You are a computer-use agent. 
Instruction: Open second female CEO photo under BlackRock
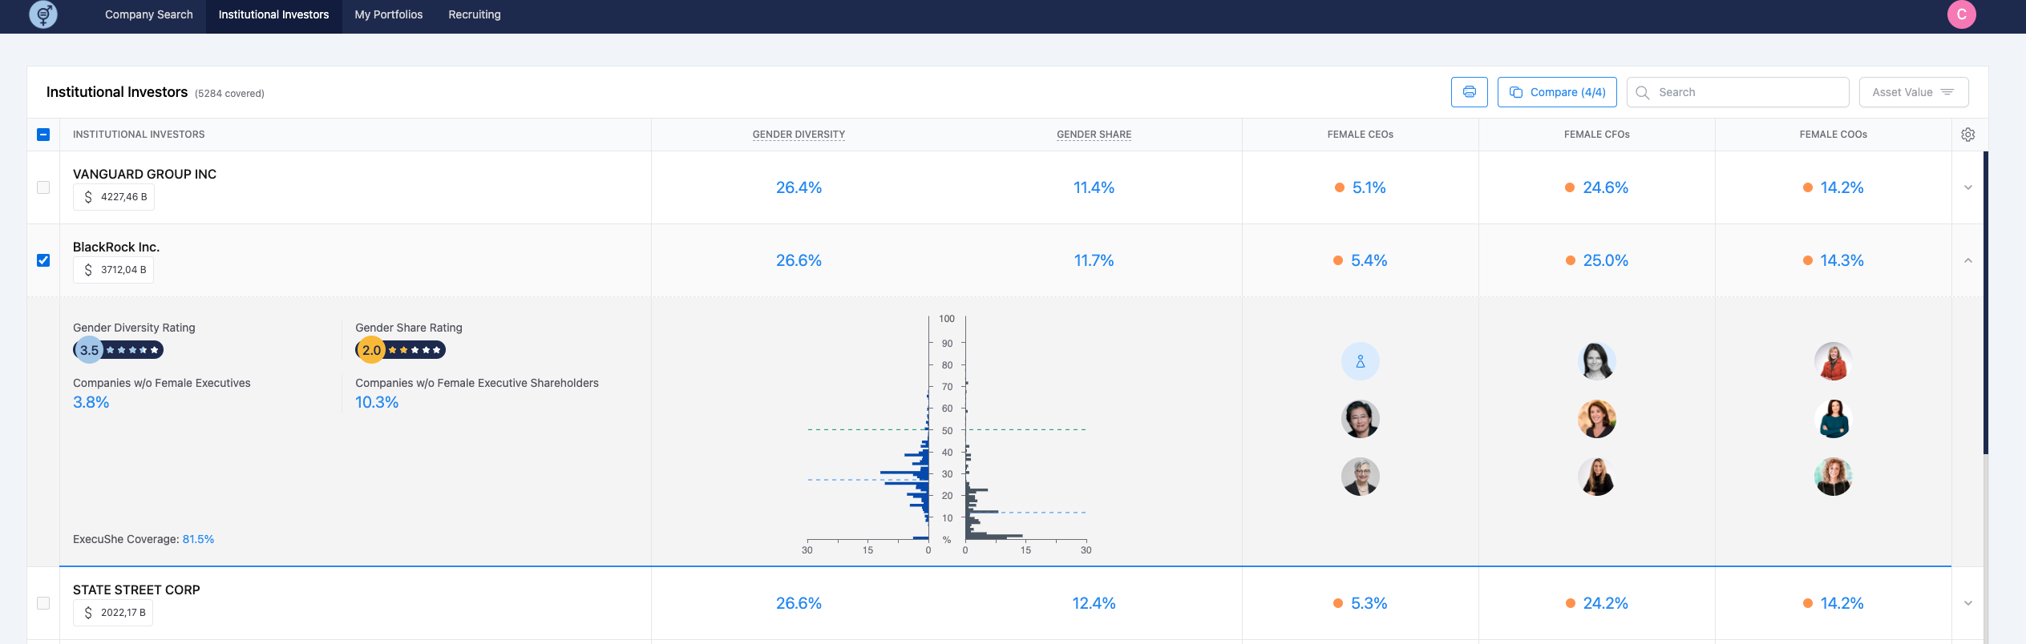coord(1360,419)
